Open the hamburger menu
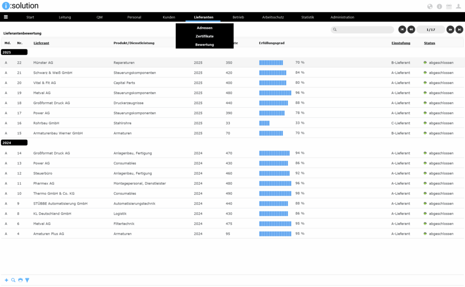465x287 pixels. point(6,17)
